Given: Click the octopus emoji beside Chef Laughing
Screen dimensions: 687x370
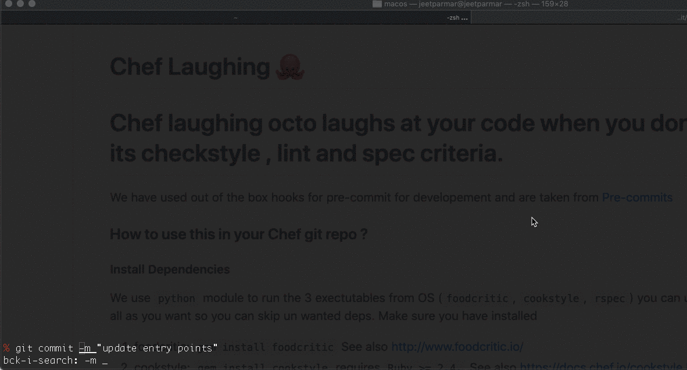Looking at the screenshot, I should pyautogui.click(x=290, y=67).
